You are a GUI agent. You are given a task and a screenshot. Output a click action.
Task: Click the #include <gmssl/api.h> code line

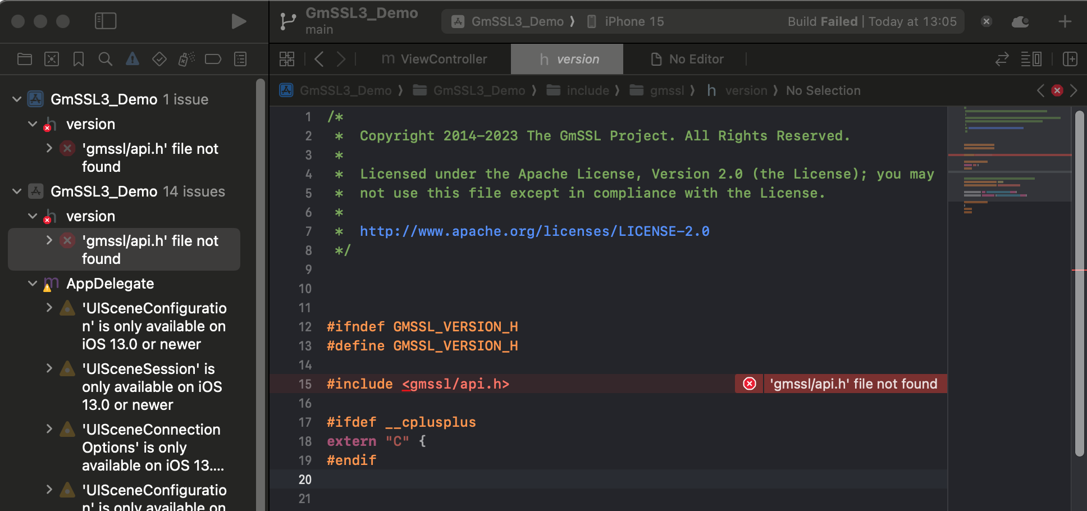coord(418,384)
